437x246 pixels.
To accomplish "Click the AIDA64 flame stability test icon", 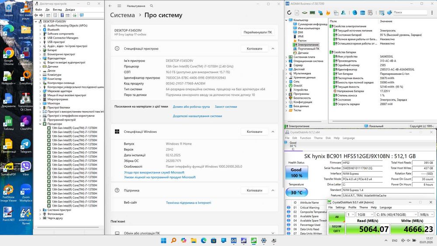I will tap(328, 13).
